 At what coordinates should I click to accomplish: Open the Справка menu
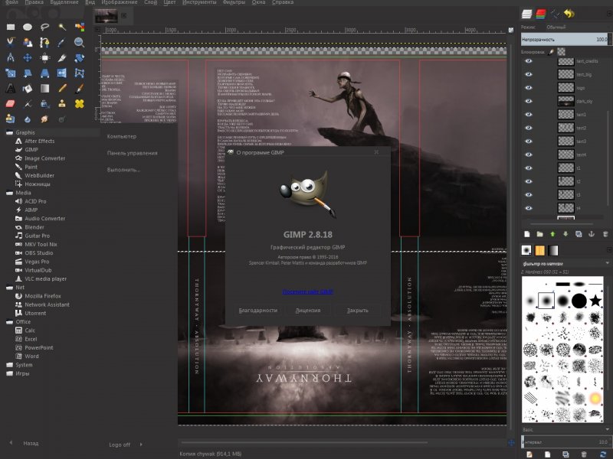point(282,2)
